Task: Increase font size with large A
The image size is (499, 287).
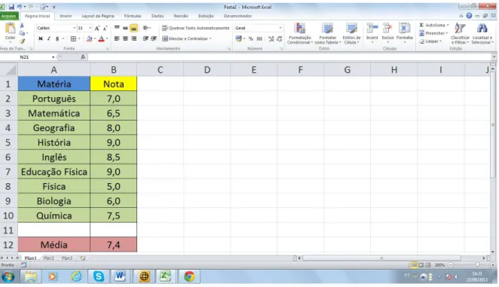Action: click(97, 28)
